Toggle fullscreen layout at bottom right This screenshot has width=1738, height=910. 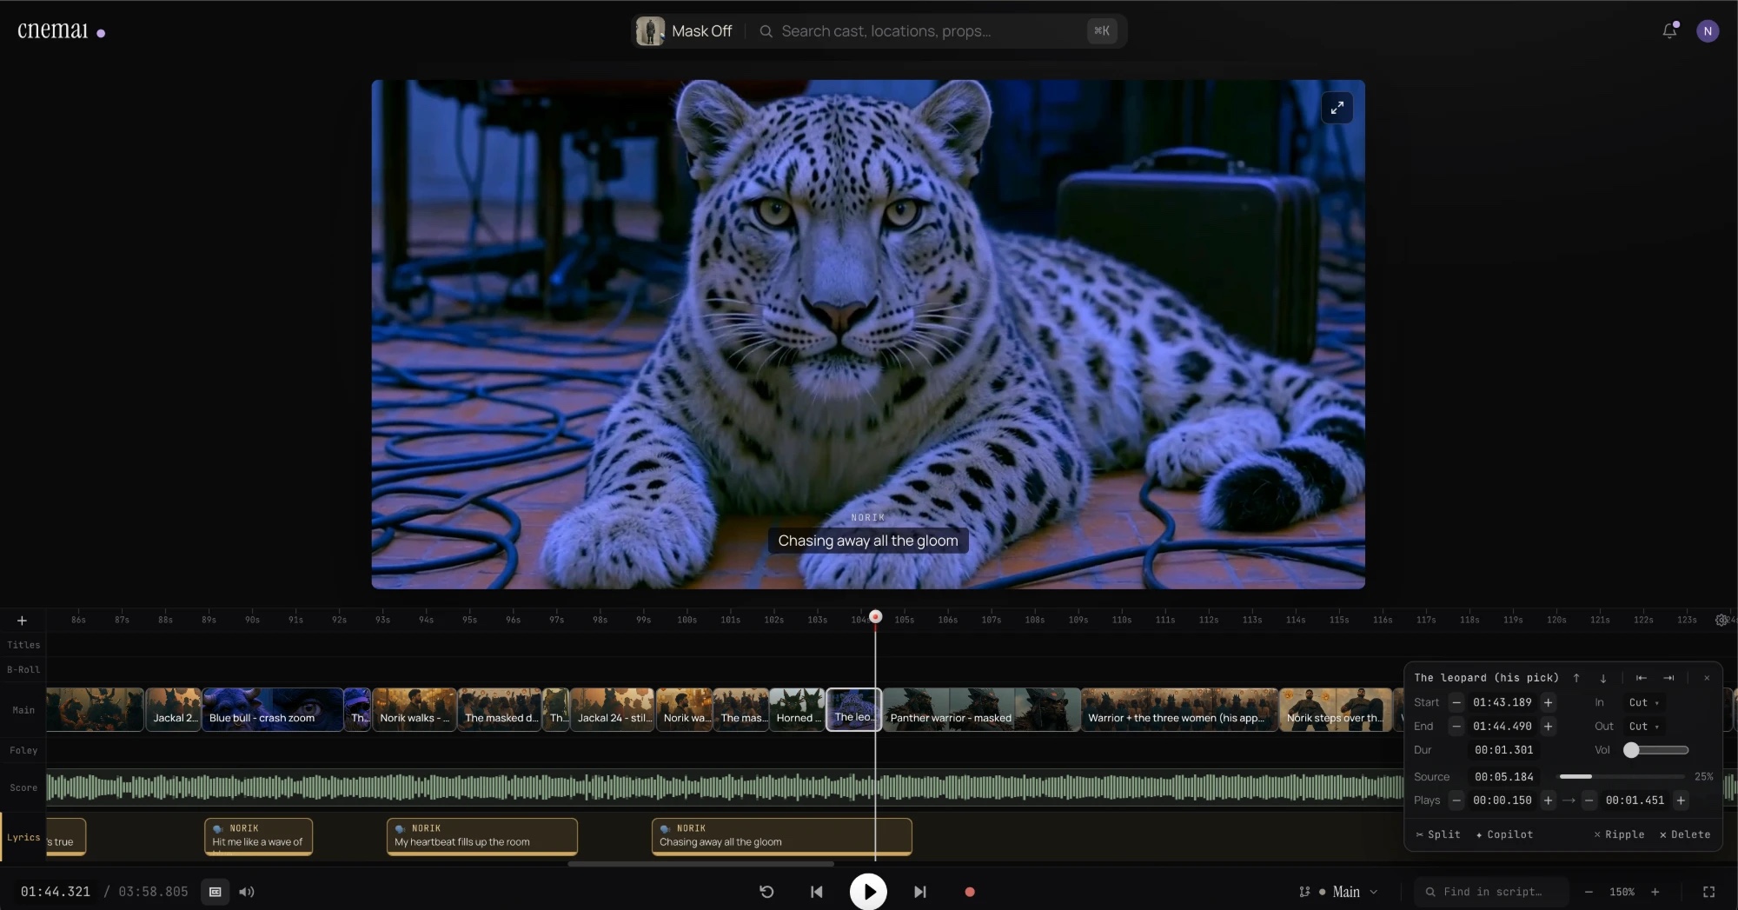(x=1708, y=892)
